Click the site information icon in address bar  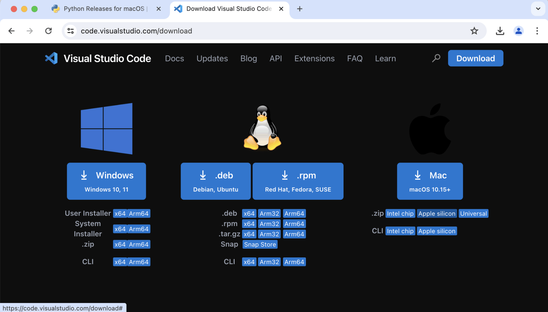click(x=71, y=31)
